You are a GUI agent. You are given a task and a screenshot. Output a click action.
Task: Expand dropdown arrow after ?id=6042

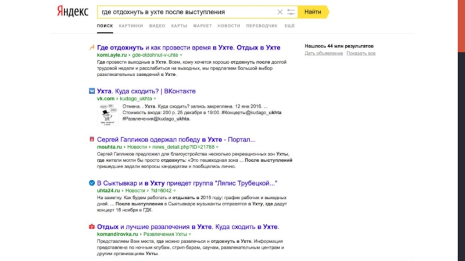pos(175,191)
